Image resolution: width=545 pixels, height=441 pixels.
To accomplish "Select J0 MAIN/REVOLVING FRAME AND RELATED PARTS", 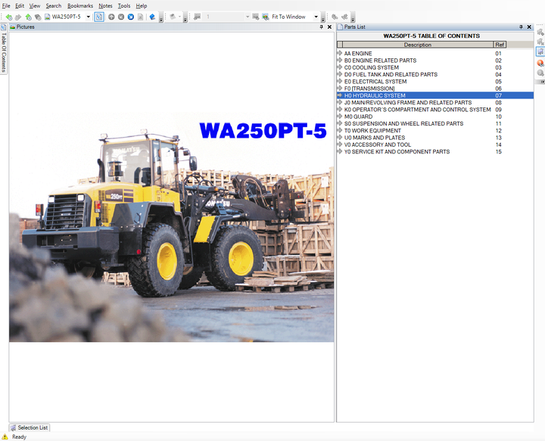I will pyautogui.click(x=408, y=102).
